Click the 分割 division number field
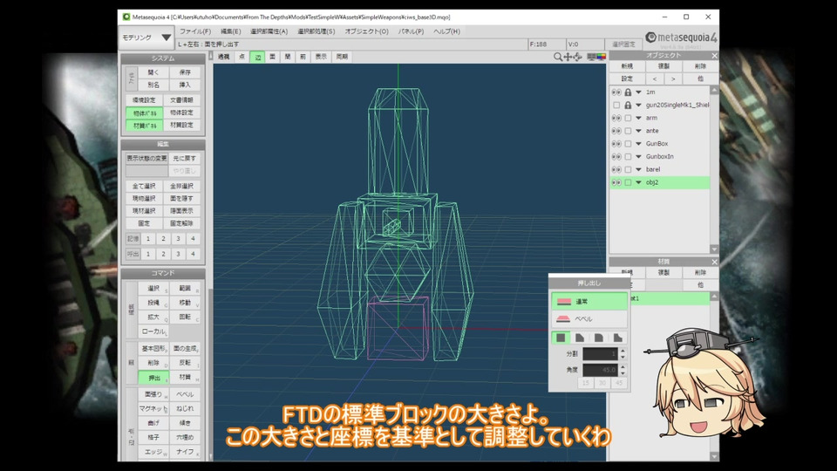The image size is (837, 471). click(600, 353)
